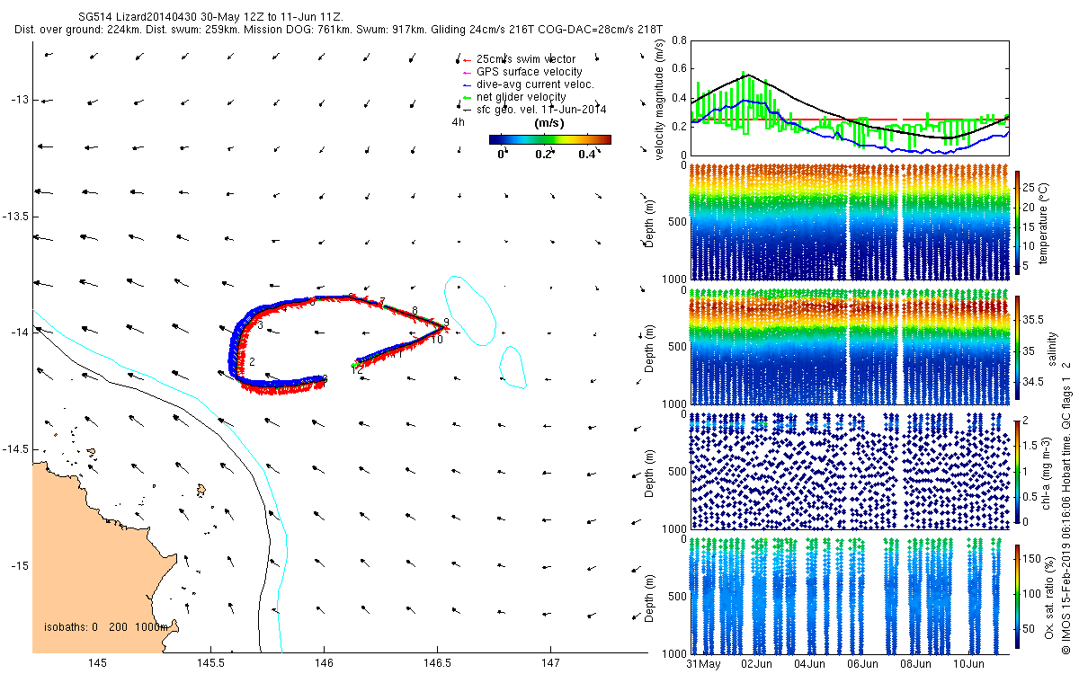
Task: Click day marker '2' on the glider track
Action: 253,361
